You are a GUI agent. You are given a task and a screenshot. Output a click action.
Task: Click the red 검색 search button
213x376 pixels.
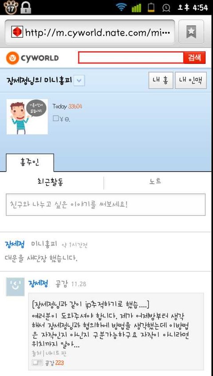pos(194,58)
